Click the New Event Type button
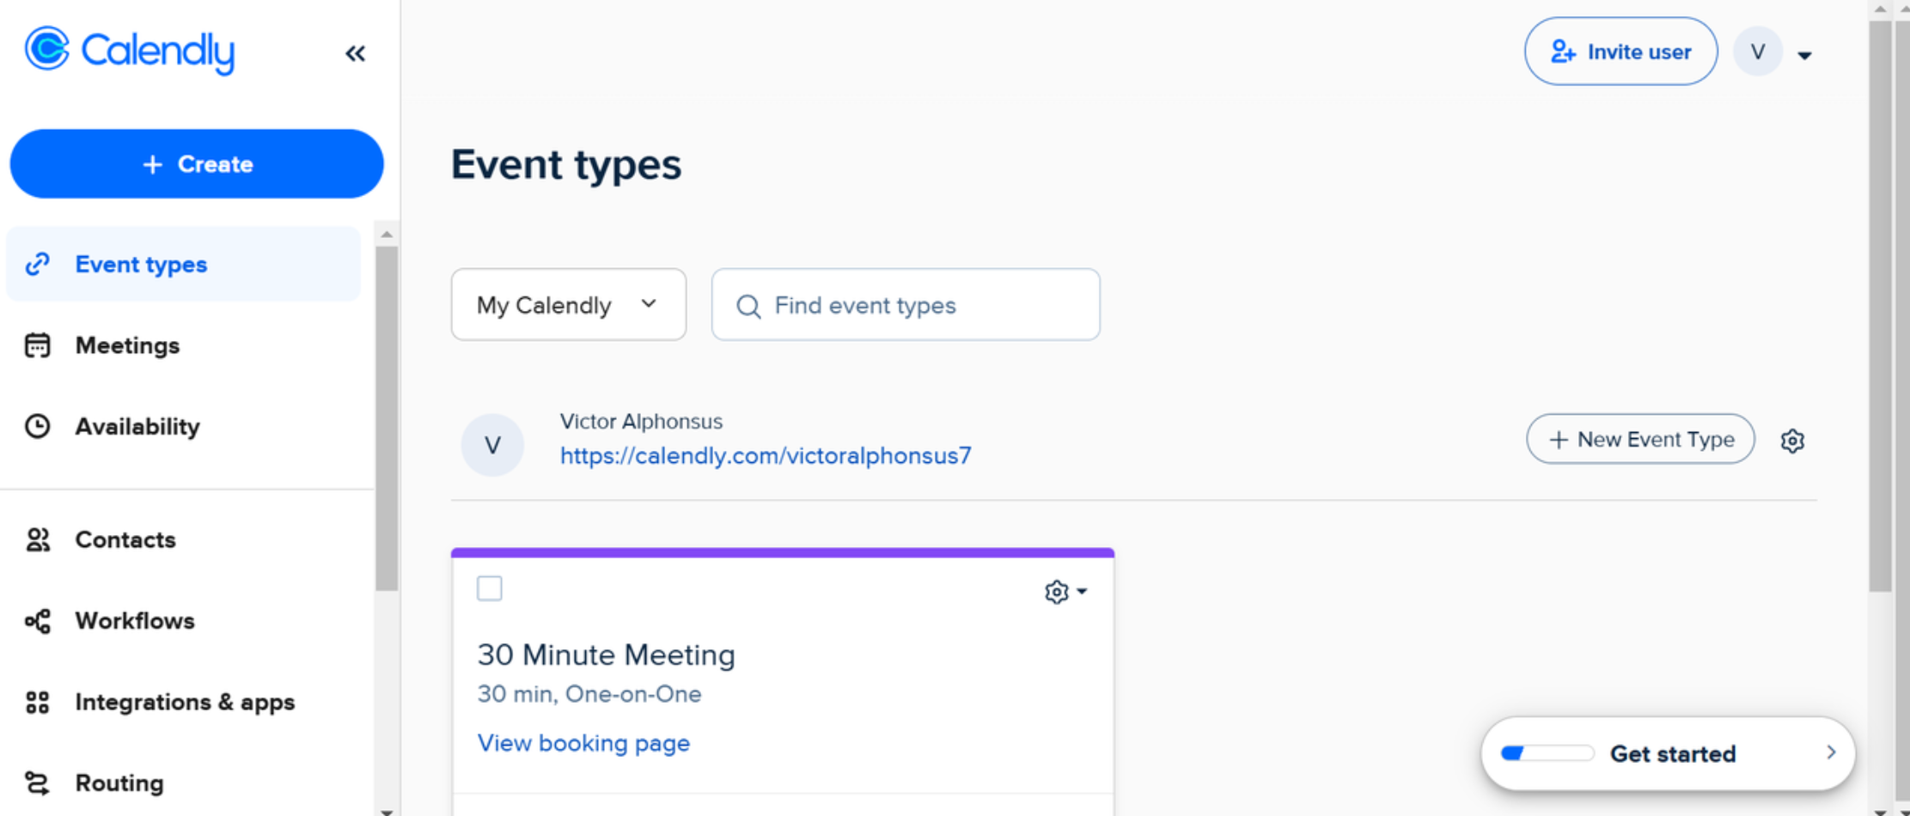 pos(1639,439)
